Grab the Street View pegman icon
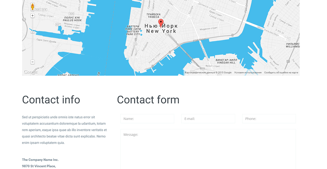Viewport: 327px width, 169px height. tap(33, 7)
